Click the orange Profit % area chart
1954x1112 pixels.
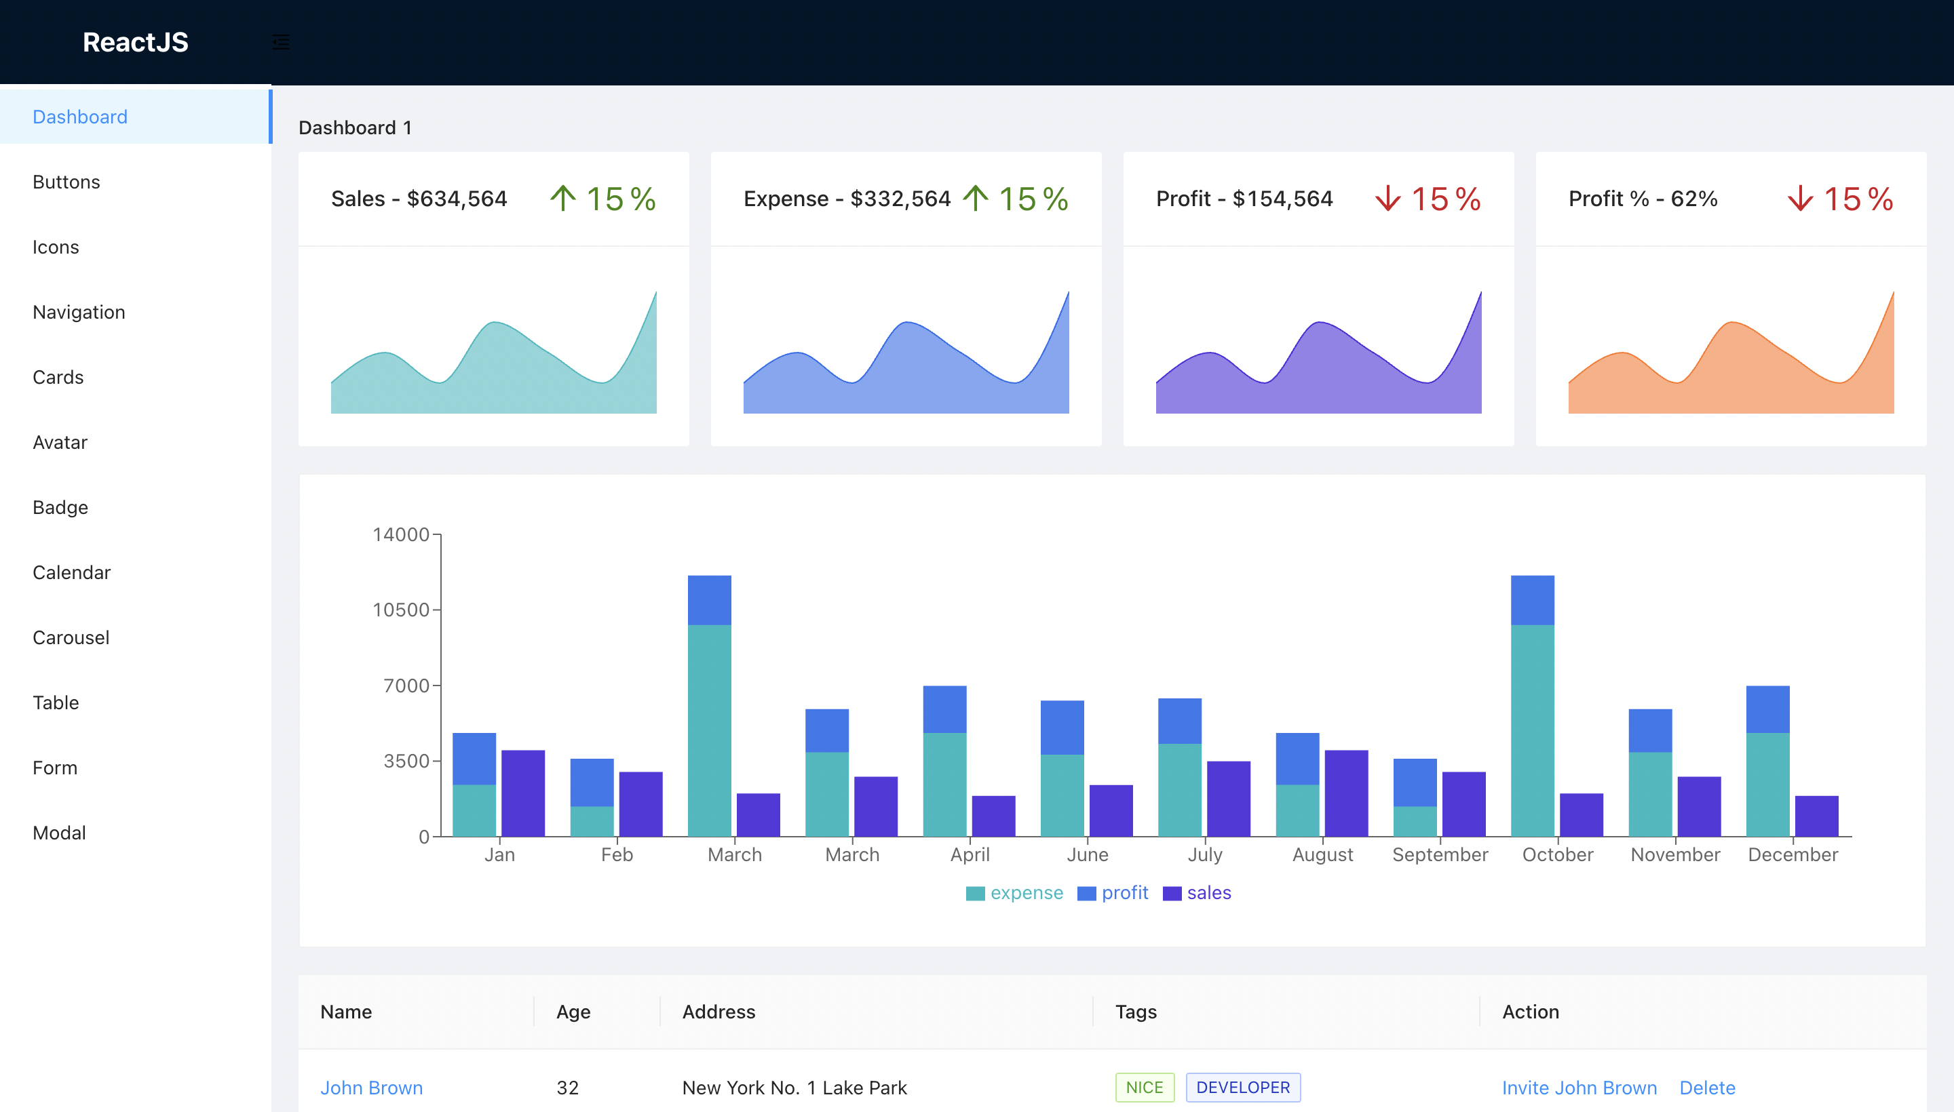click(x=1731, y=374)
